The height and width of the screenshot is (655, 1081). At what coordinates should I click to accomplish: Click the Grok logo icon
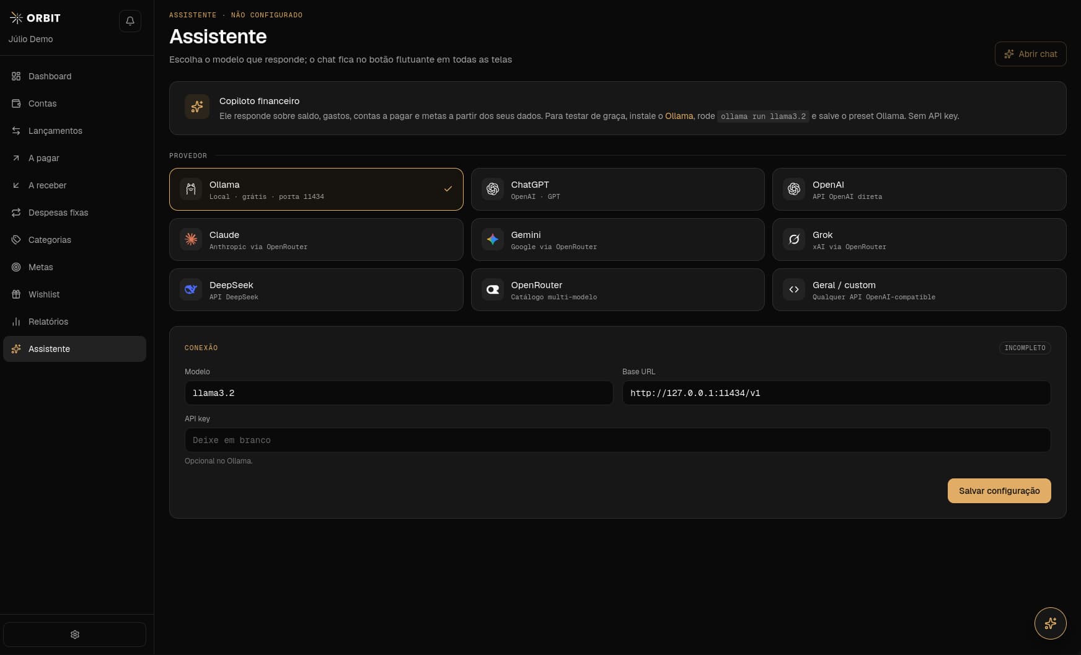point(794,239)
